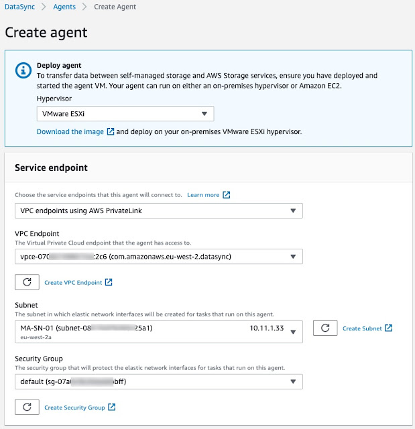
Task: Click external link icon beside Learn more
Action: (x=227, y=195)
